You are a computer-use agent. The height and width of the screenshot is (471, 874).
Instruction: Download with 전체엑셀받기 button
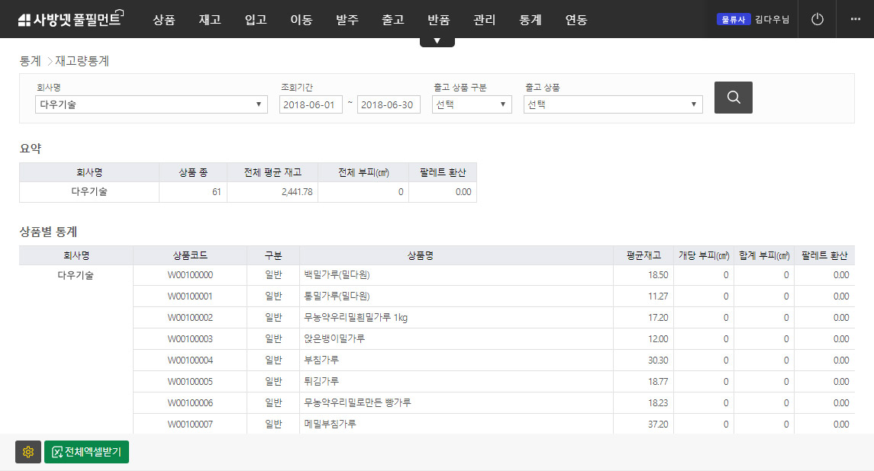pos(87,452)
